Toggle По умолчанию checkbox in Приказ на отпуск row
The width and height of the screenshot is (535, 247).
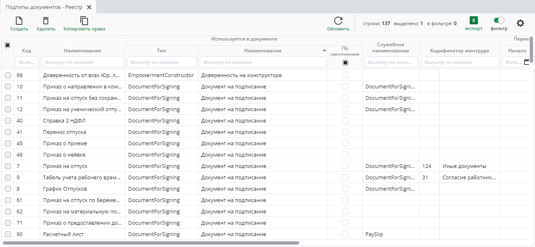345,166
